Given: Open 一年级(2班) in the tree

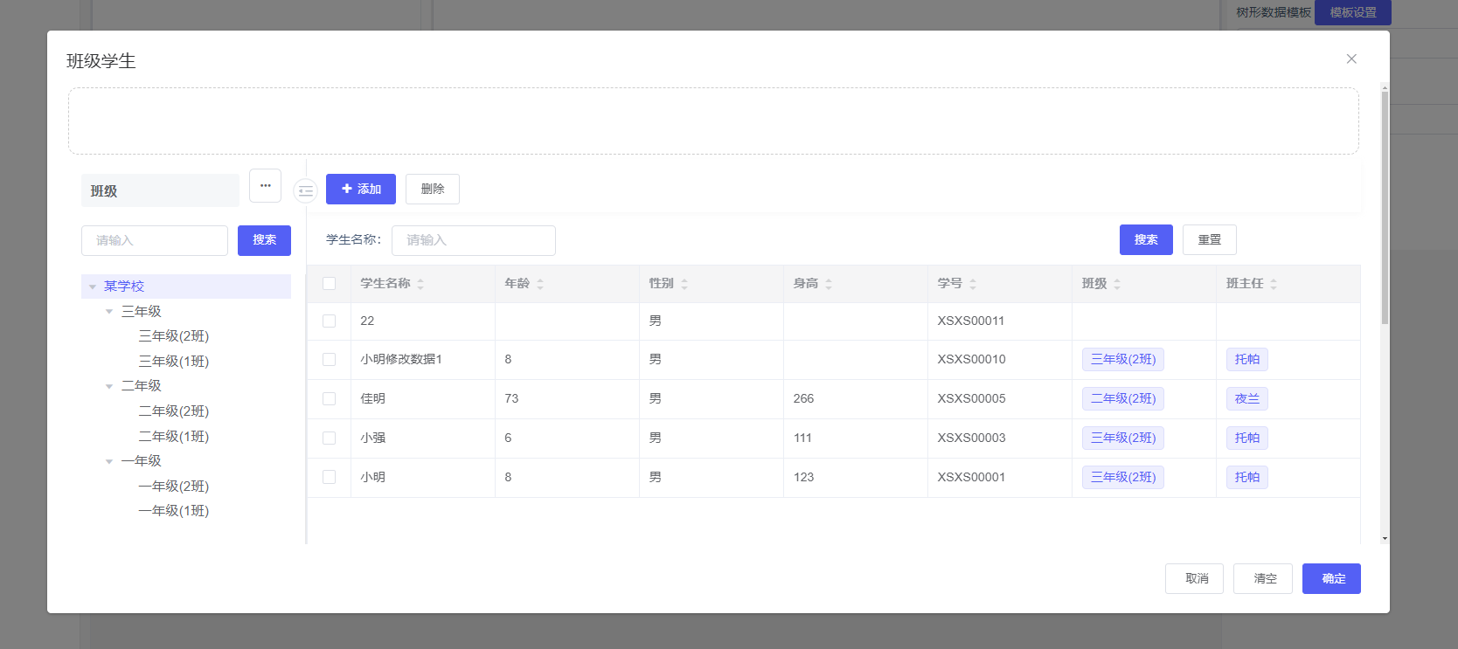Looking at the screenshot, I should pos(174,486).
